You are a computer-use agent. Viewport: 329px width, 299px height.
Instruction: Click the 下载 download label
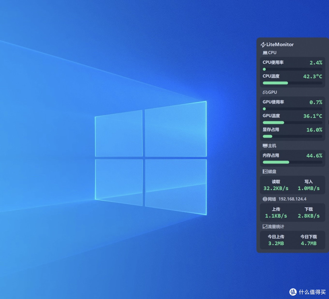click(x=309, y=209)
